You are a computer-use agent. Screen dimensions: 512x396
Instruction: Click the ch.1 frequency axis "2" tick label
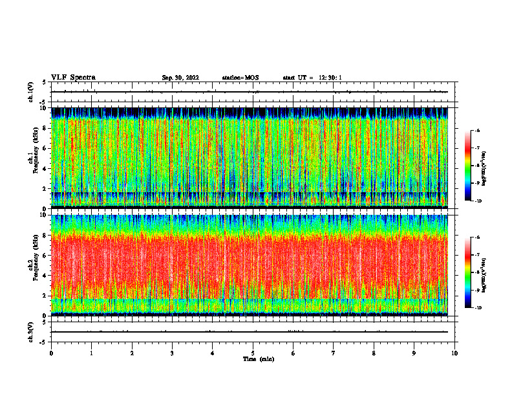(x=45, y=188)
